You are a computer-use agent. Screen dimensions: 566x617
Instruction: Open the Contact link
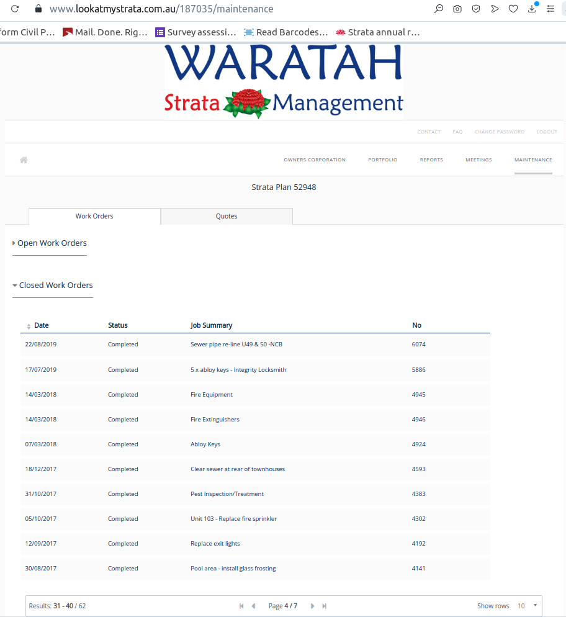click(x=429, y=132)
